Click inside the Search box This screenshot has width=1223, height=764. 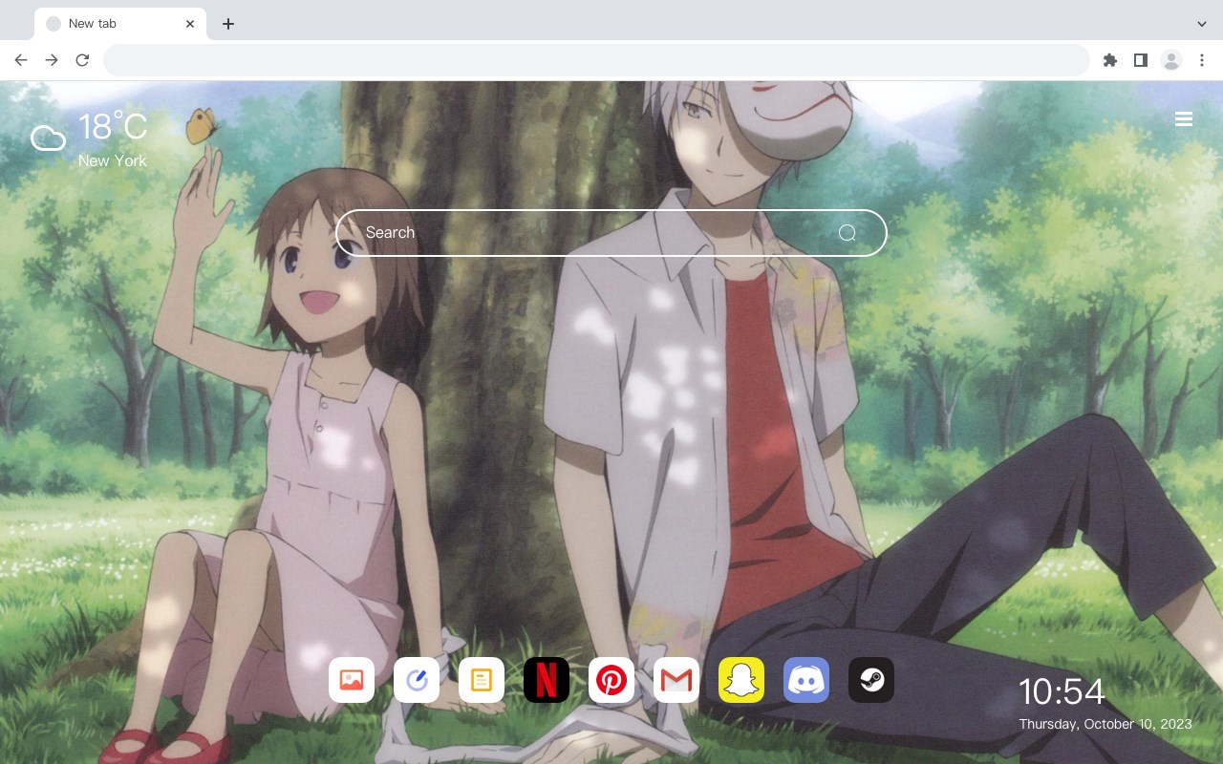pos(611,233)
